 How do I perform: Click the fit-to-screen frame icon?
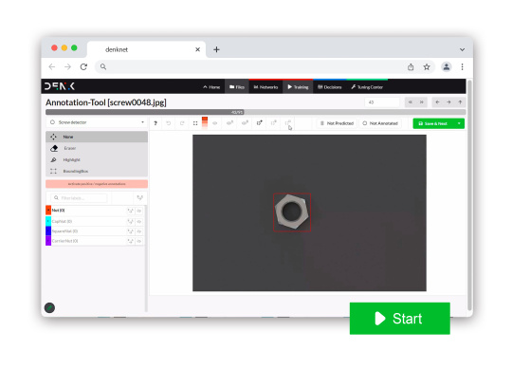pos(195,123)
